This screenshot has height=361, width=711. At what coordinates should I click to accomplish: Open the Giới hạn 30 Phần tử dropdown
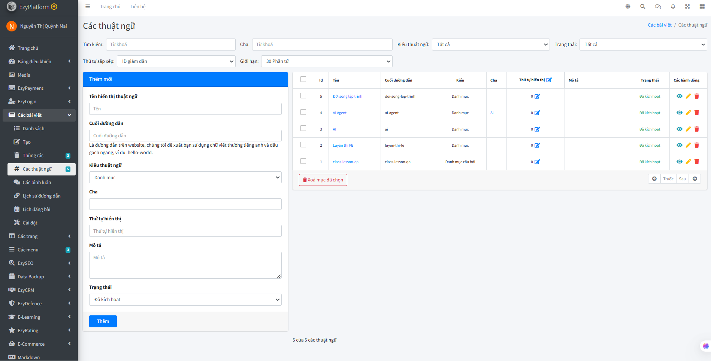tap(327, 61)
